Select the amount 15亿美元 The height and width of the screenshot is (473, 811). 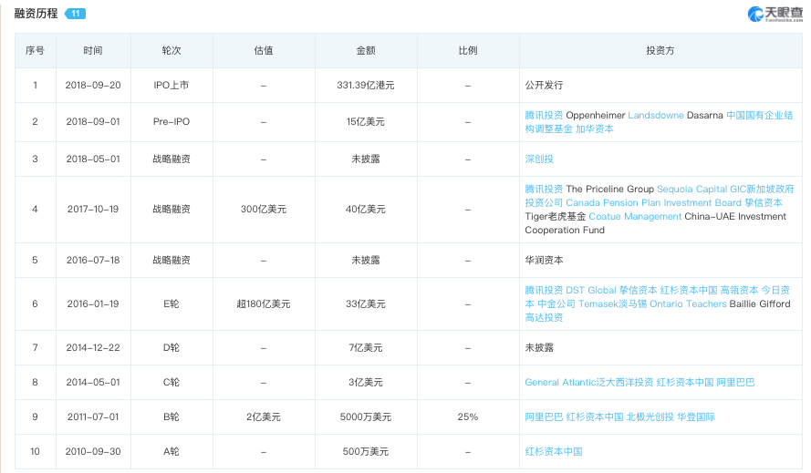366,121
